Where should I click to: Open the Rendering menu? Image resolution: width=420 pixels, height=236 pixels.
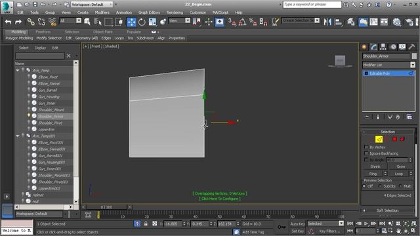click(175, 12)
